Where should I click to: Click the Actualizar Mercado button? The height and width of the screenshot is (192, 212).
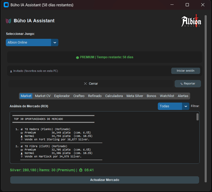pyautogui.click(x=105, y=180)
